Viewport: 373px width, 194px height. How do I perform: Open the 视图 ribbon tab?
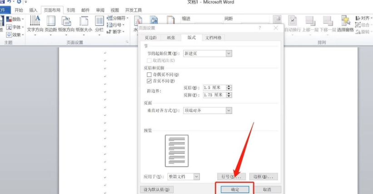tap(114, 10)
